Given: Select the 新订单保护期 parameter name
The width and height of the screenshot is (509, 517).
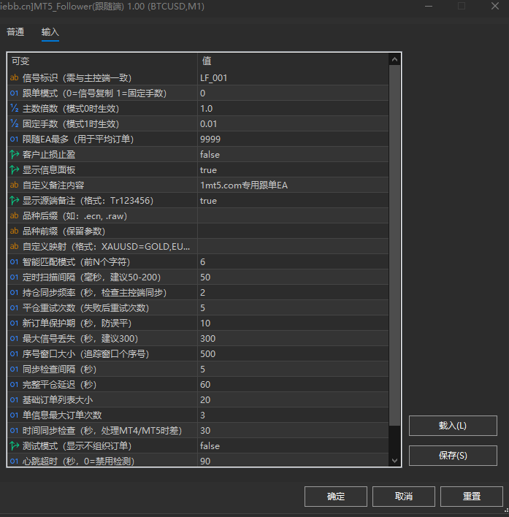Looking at the screenshot, I should click(77, 323).
